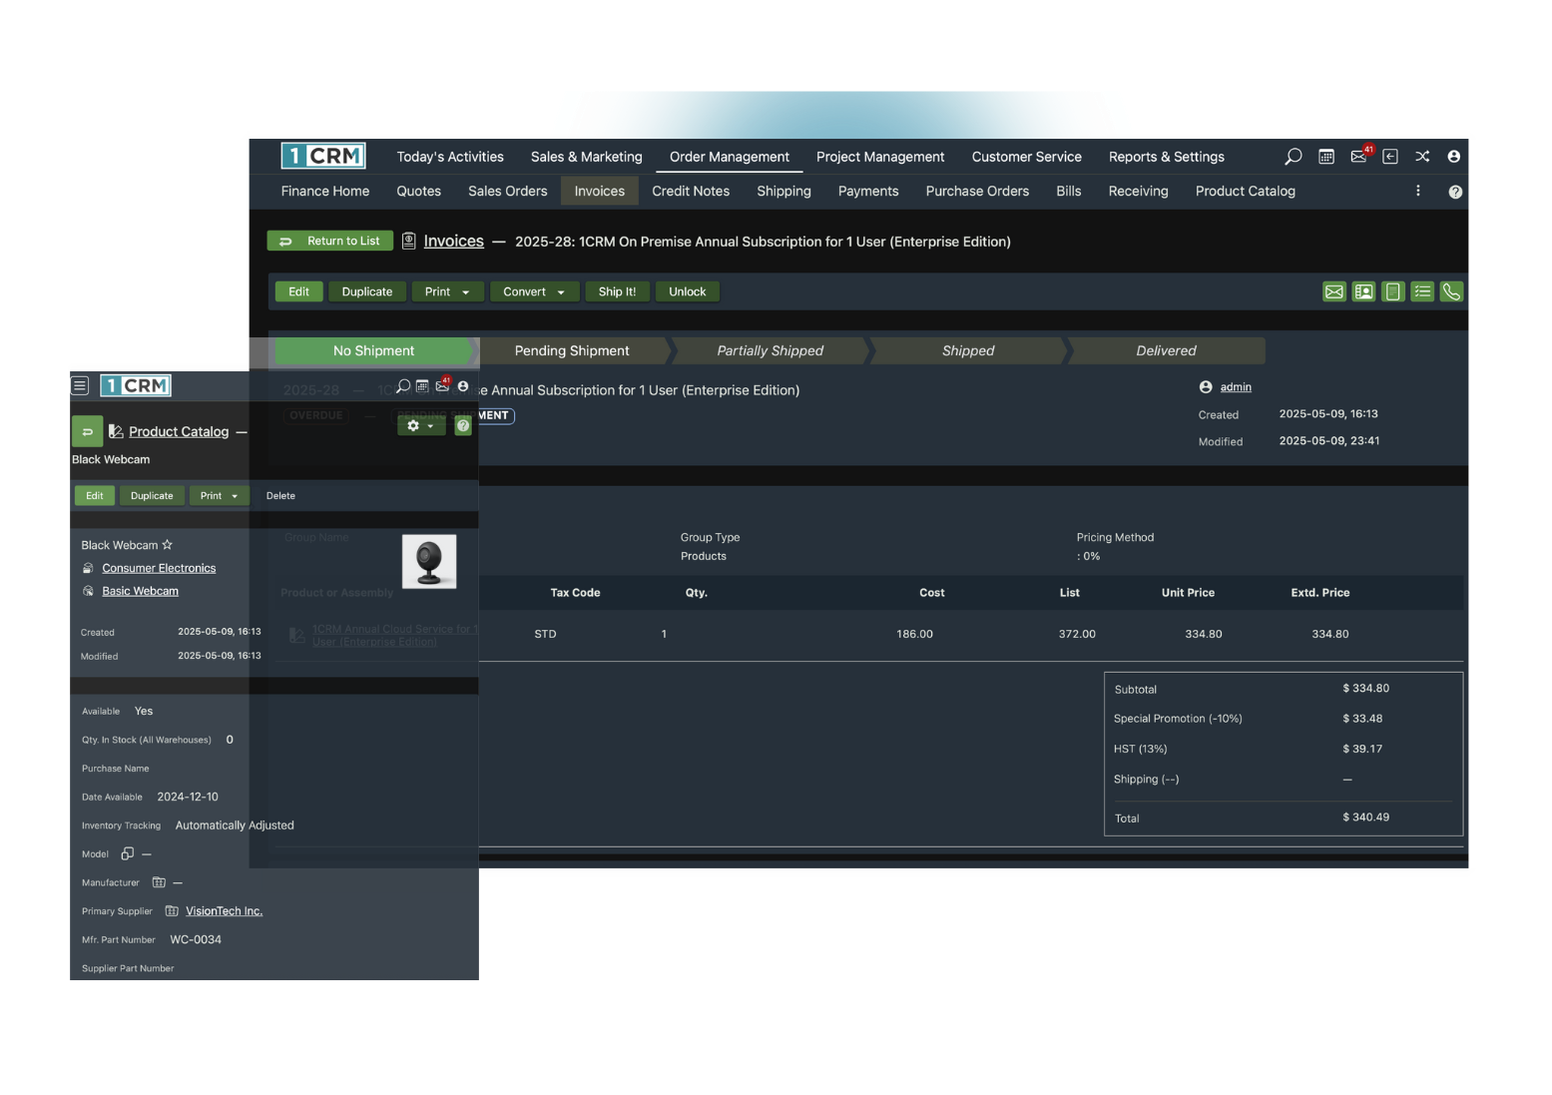Open the hamburger menu in the mobile panel

coord(79,385)
